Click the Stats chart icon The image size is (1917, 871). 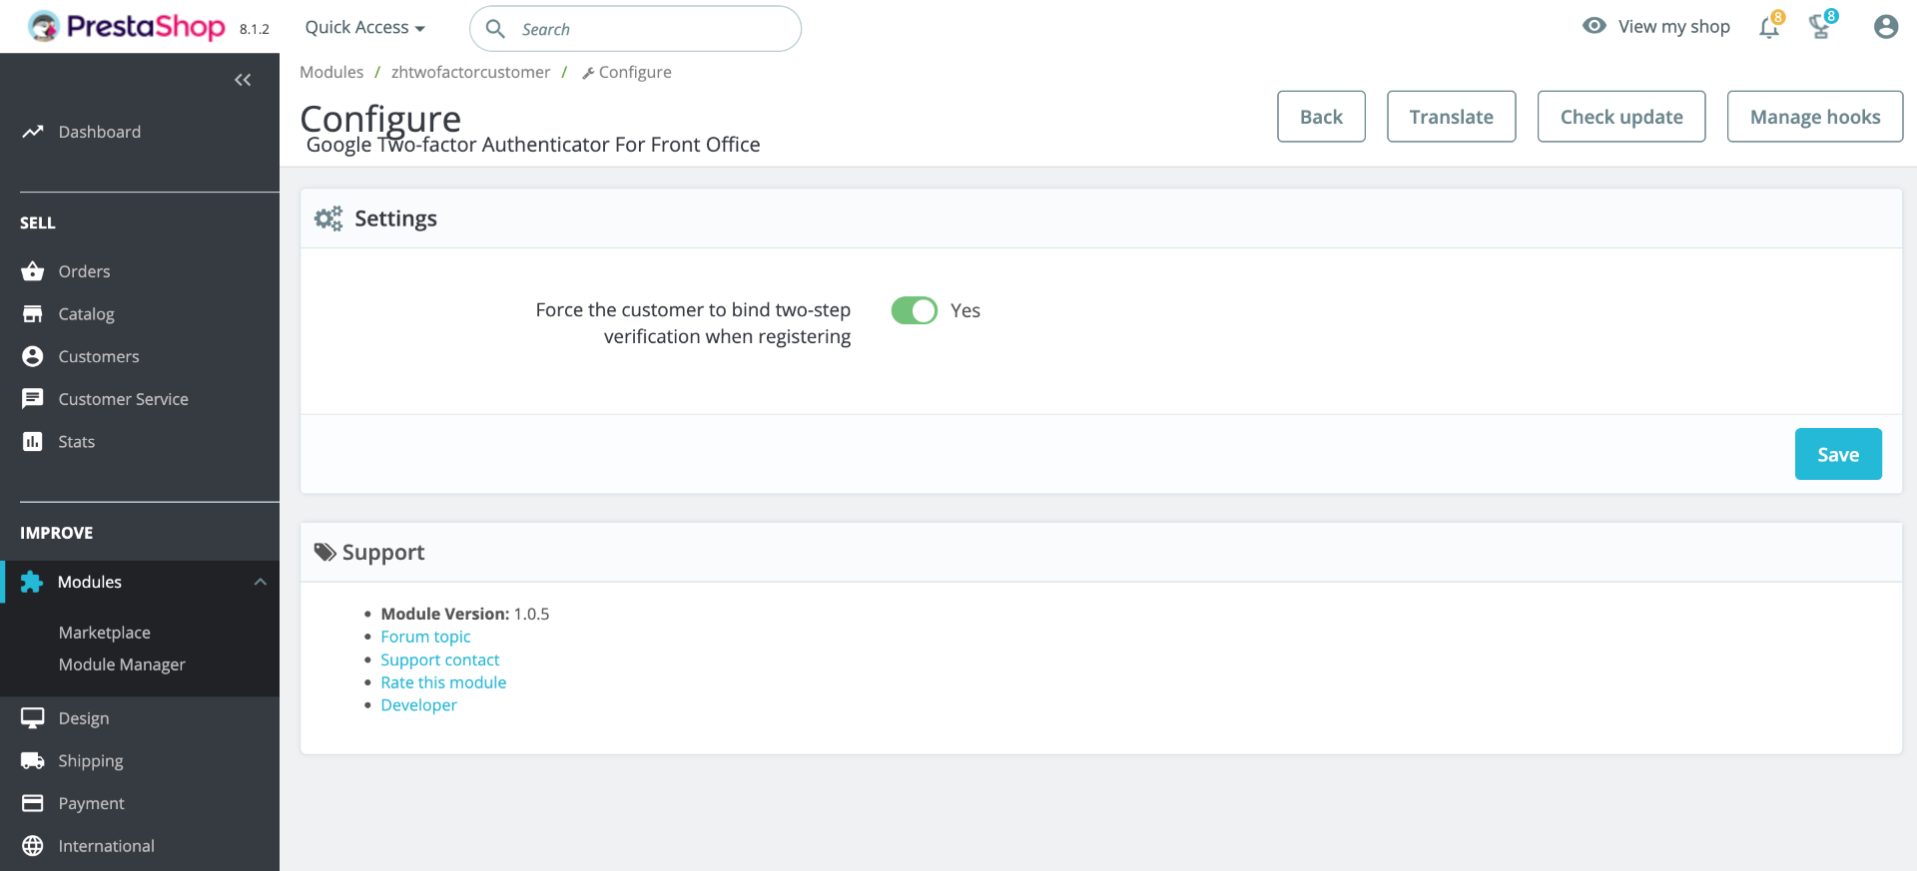click(x=33, y=441)
